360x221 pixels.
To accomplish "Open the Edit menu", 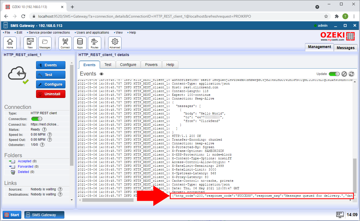I will 19,33.
